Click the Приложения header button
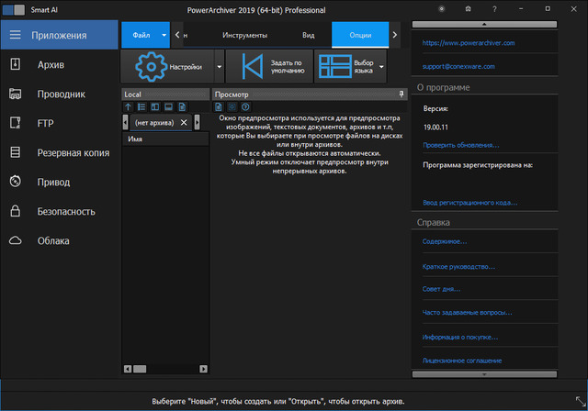The image size is (588, 411). [x=59, y=35]
